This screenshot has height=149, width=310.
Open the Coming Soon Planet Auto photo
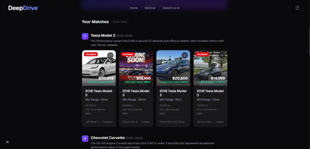tap(136, 68)
